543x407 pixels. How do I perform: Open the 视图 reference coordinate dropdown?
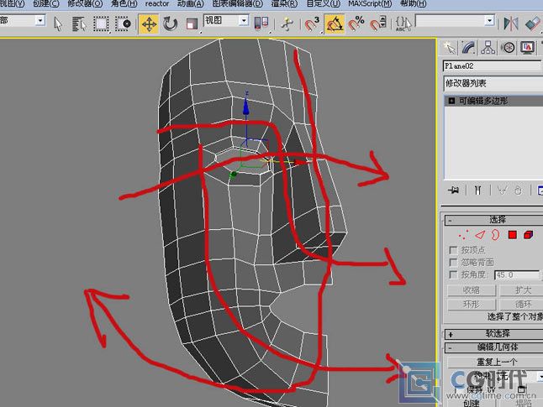pyautogui.click(x=244, y=21)
